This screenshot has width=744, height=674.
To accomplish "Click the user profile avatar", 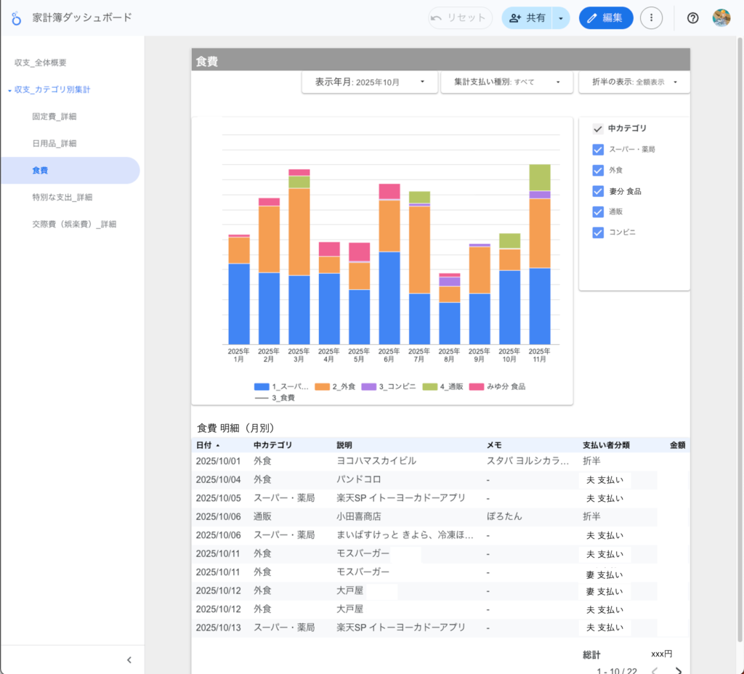I will [x=721, y=18].
